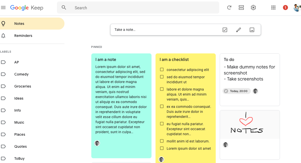Select the Notes sidebar item
301x163 pixels.
click(x=19, y=24)
